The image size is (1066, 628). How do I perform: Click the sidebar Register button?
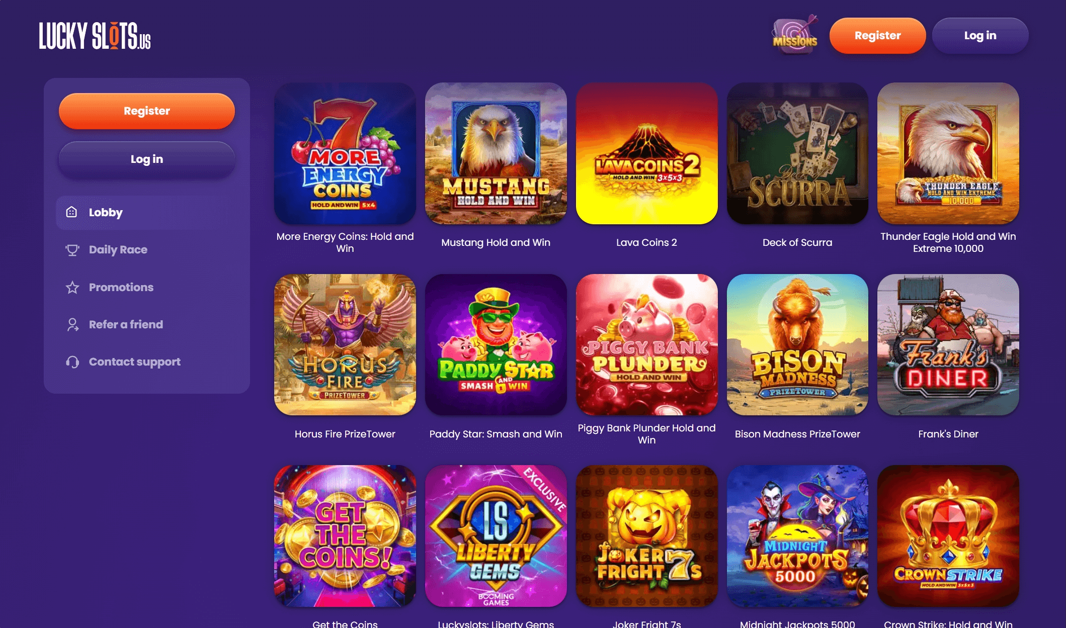click(147, 111)
